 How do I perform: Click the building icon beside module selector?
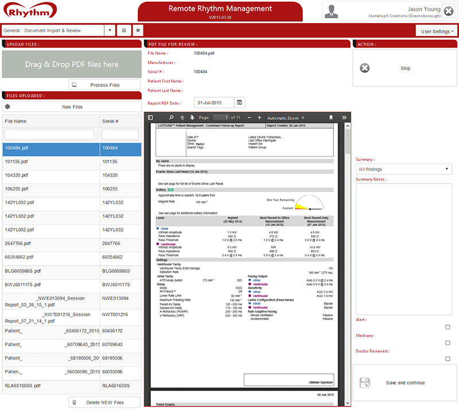pos(124,30)
